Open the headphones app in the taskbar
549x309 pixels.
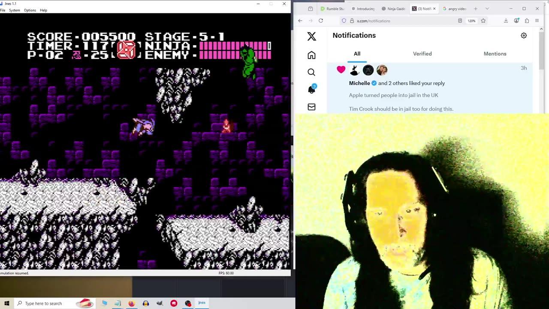(145, 303)
